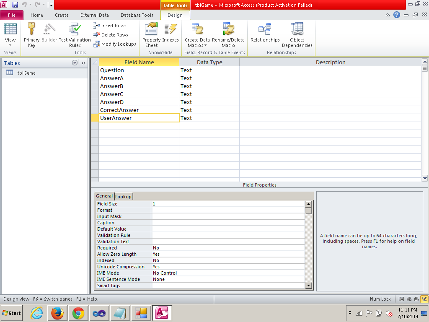This screenshot has height=322, width=429.
Task: Open Tables navigation pane dropdown menu
Action: coord(75,63)
